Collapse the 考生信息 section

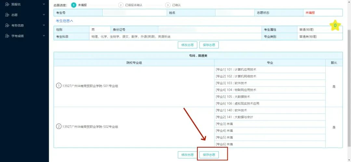[x=64, y=21]
